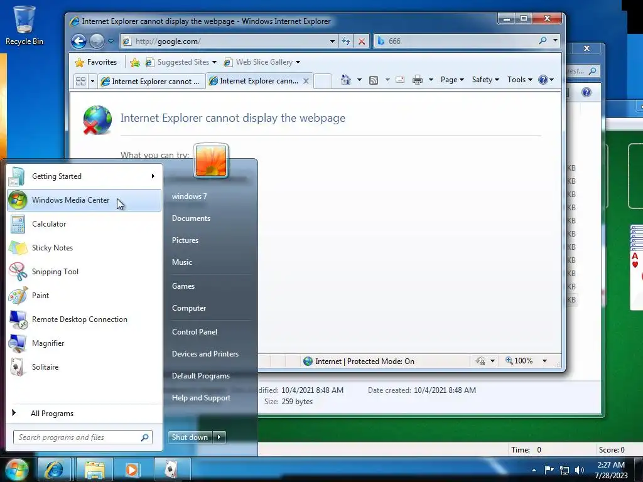This screenshot has width=643, height=482.
Task: Expand the Shut down options arrow
Action: [219, 437]
